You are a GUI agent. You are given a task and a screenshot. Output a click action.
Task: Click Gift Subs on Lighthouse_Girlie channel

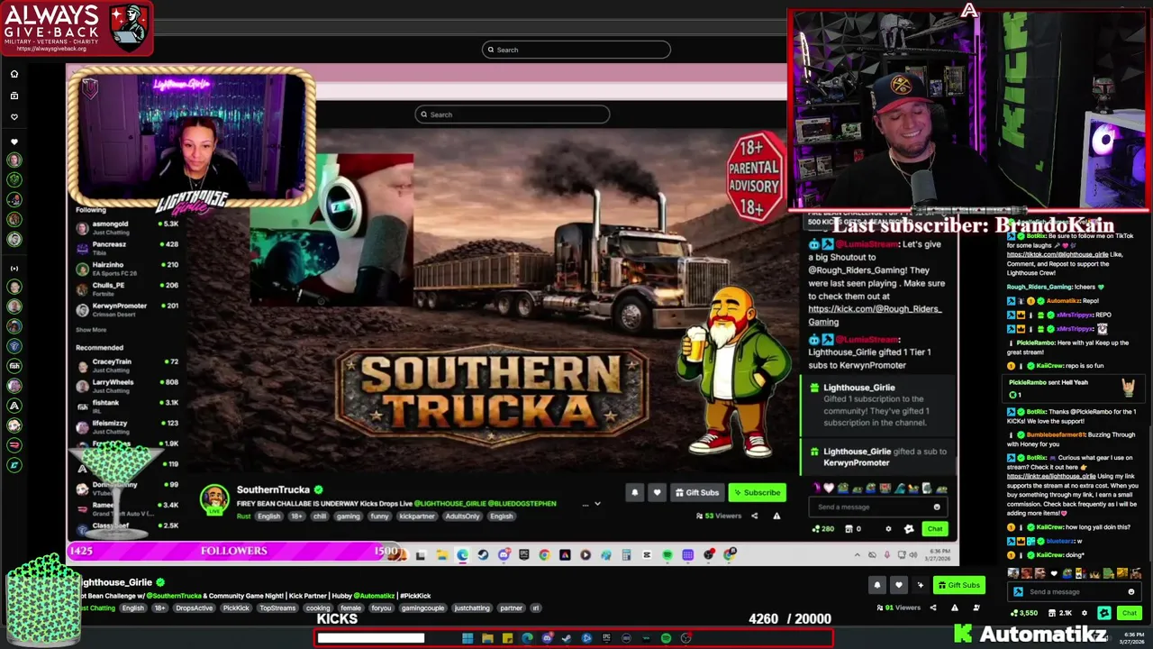(958, 585)
